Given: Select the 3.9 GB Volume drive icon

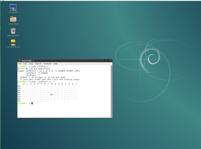Looking at the screenshot, I should coord(13,42).
